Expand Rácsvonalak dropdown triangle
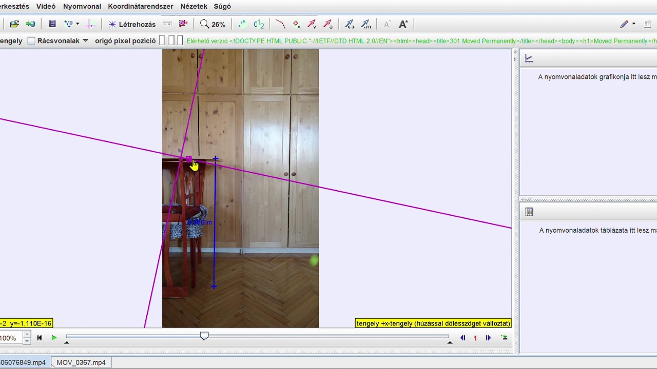 coord(85,40)
